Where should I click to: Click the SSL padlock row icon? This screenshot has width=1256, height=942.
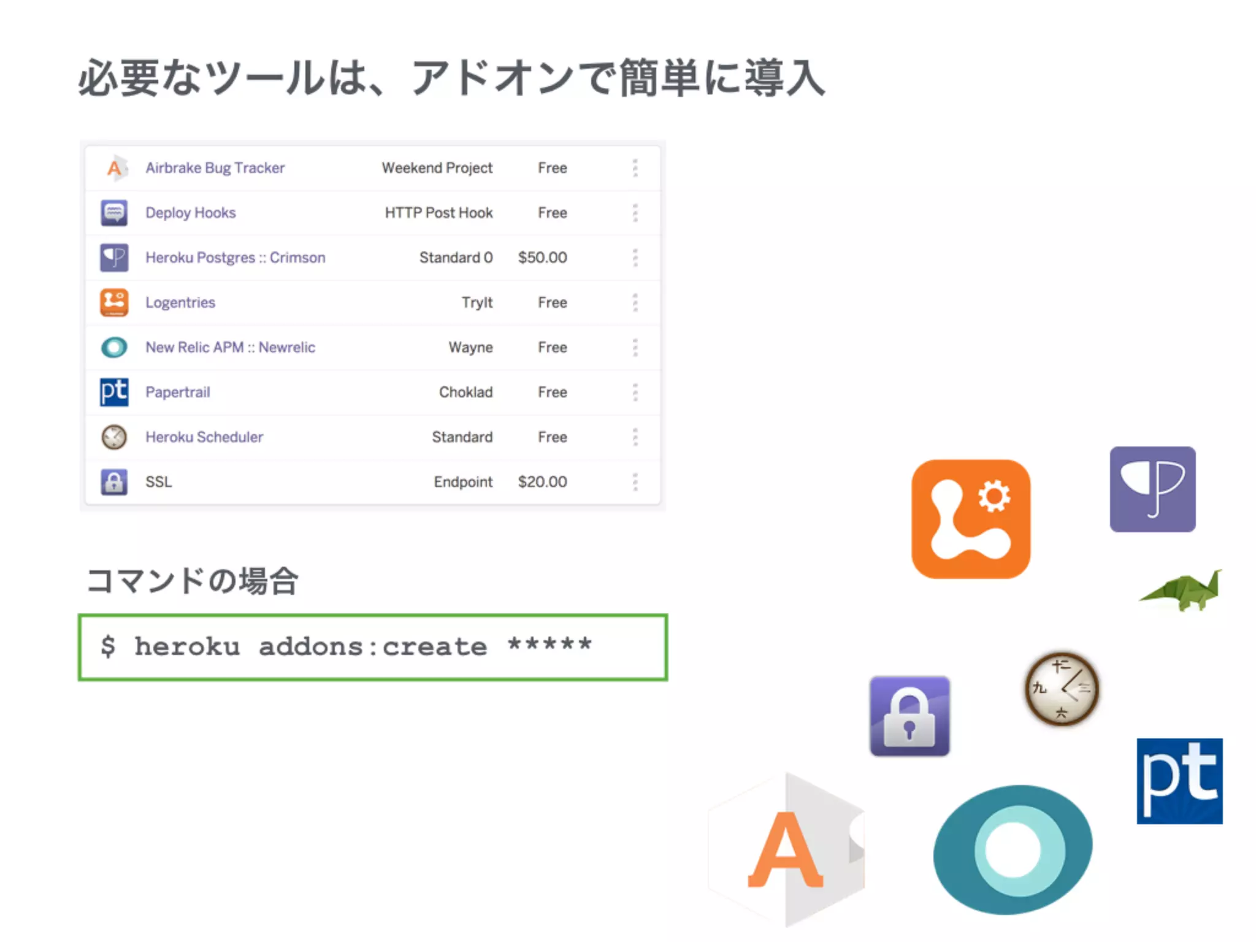114,482
